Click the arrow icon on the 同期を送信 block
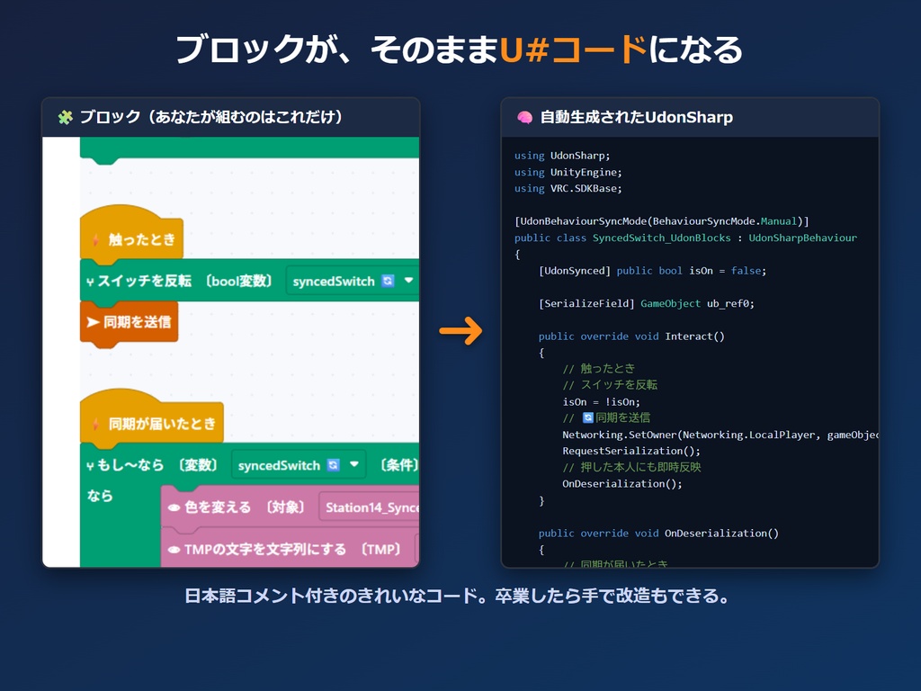Screen dimensions: 921x691 point(93,322)
